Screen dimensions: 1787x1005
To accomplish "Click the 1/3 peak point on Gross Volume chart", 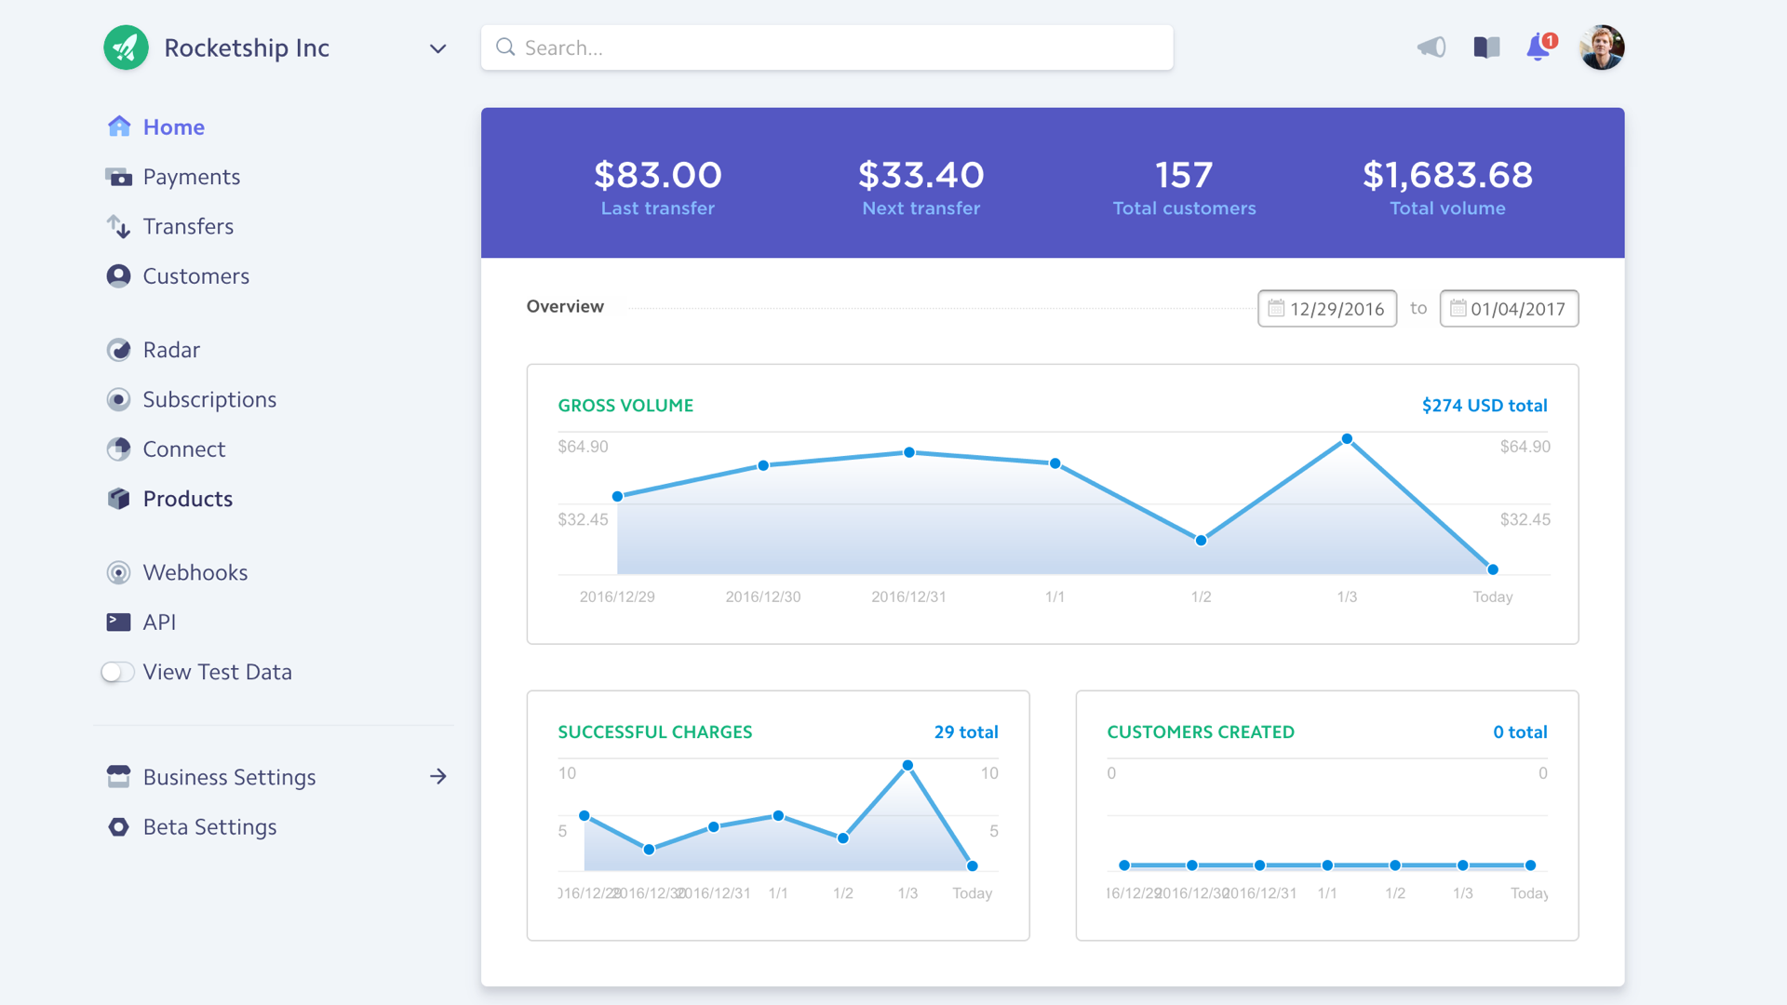I will 1347,439.
